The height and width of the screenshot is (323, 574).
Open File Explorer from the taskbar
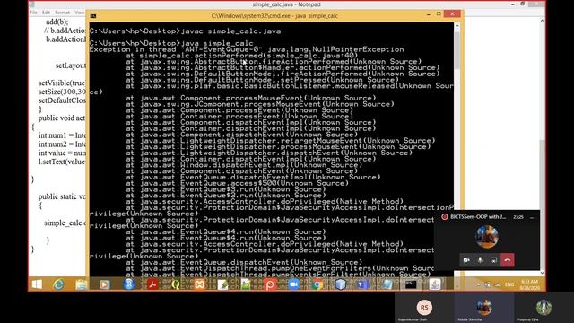coord(82,284)
